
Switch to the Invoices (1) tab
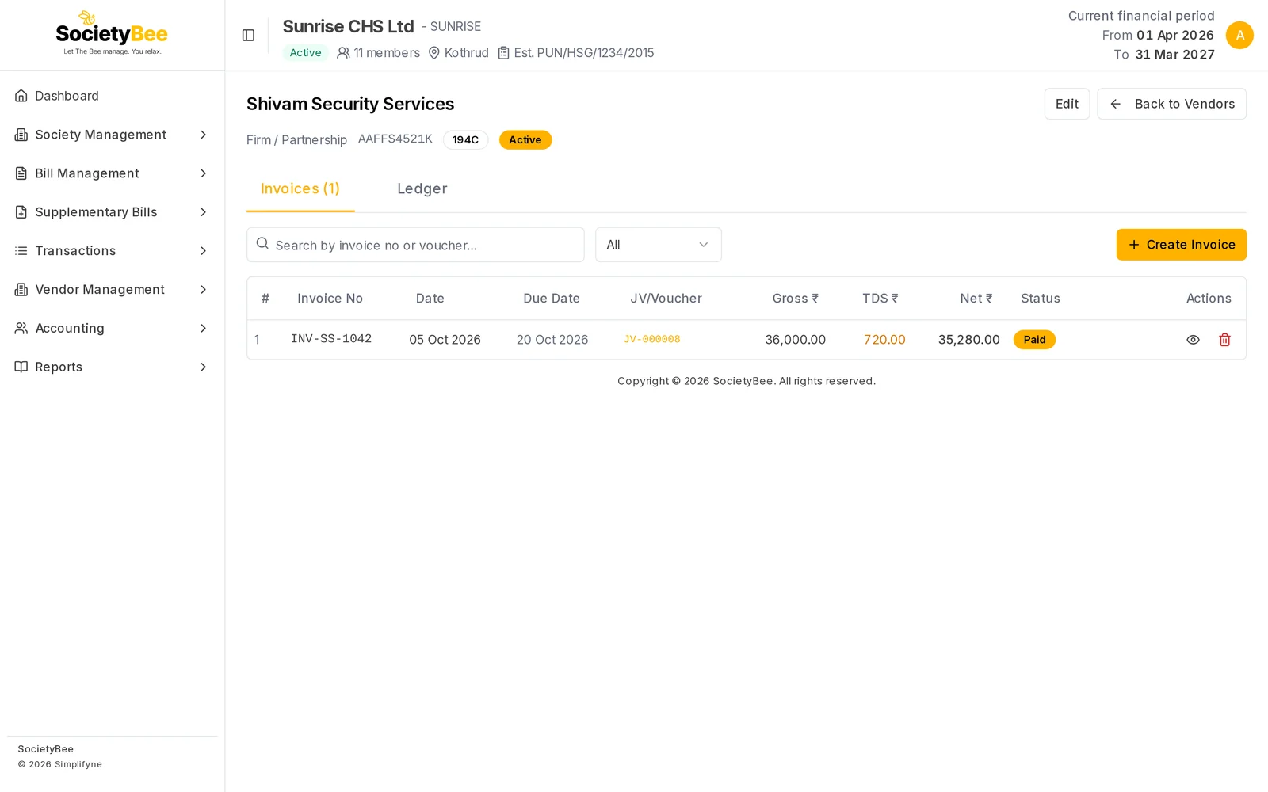coord(300,189)
